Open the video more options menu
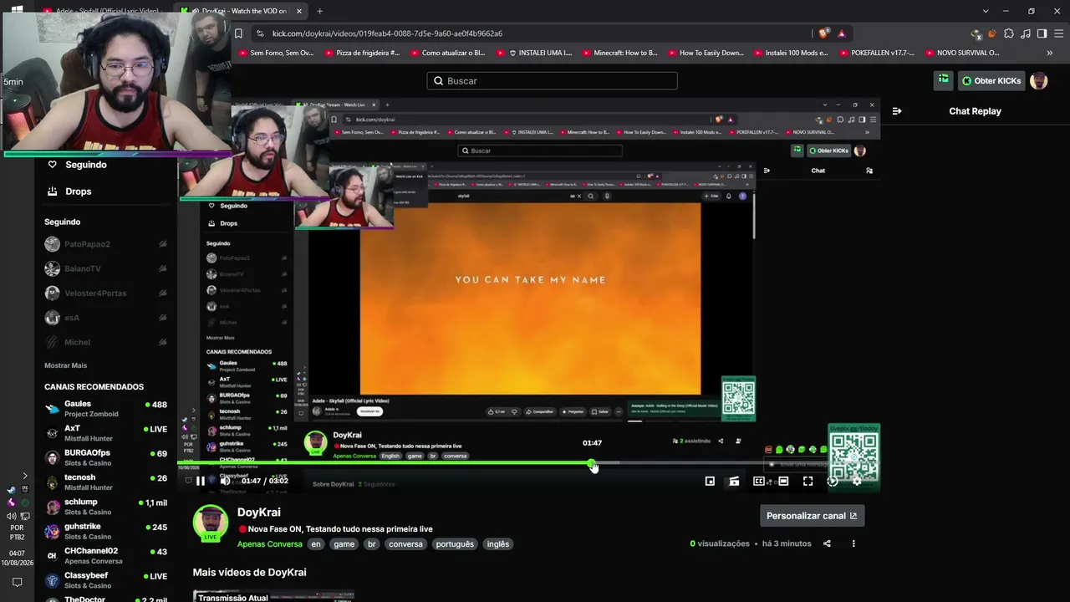Image resolution: width=1070 pixels, height=602 pixels. coord(853,543)
